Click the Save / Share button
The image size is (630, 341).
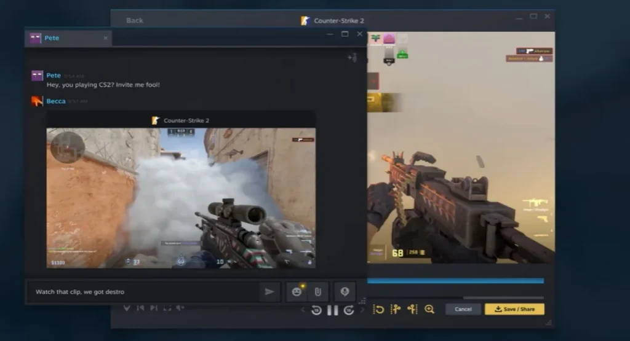coord(515,309)
